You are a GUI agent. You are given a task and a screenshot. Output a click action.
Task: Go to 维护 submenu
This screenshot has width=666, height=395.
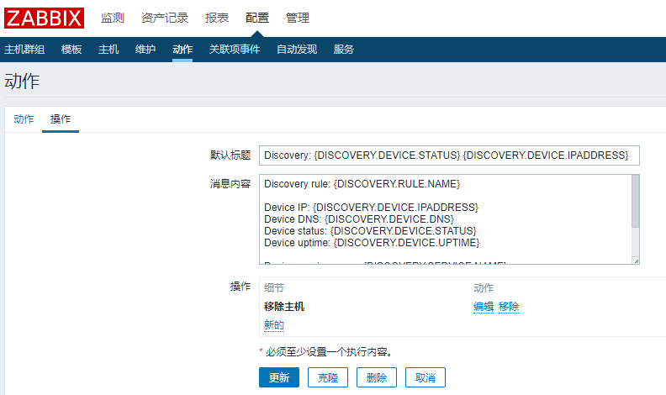tap(145, 50)
